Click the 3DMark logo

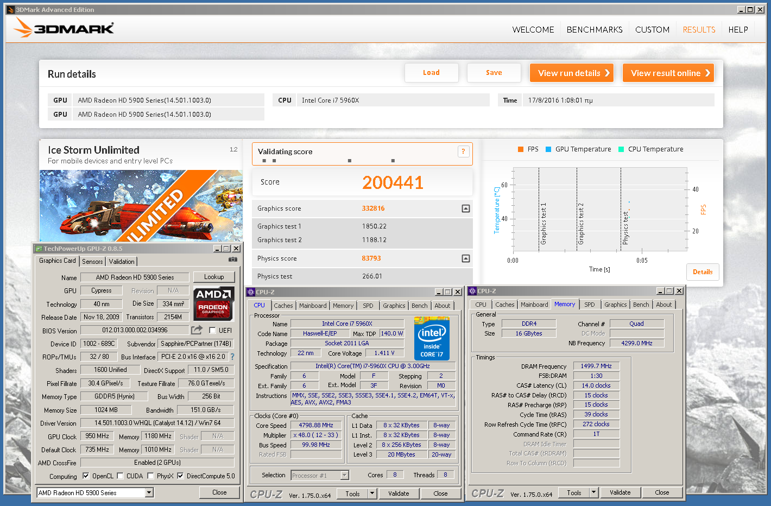64,28
